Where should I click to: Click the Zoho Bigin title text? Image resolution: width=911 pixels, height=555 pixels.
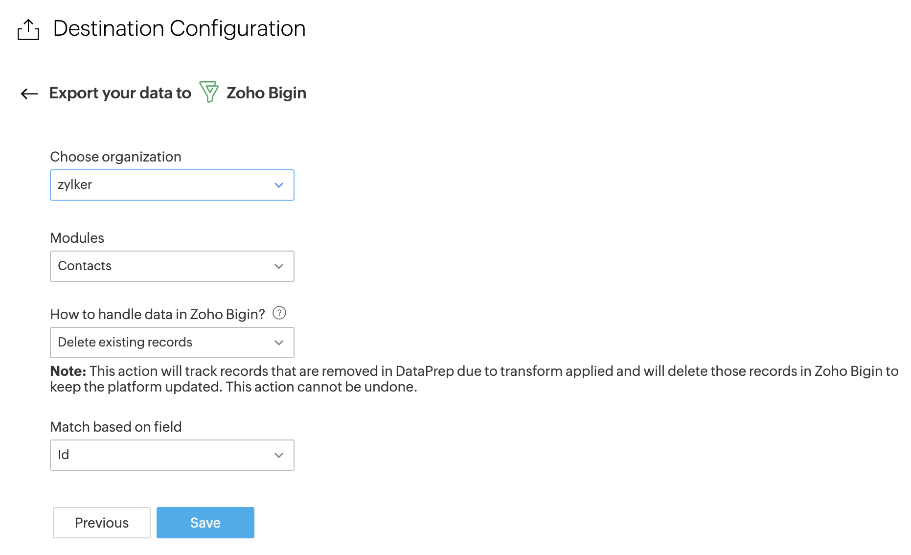click(266, 93)
